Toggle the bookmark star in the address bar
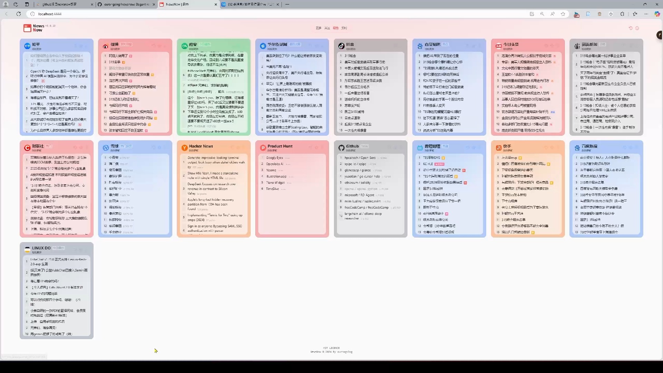 pyautogui.click(x=563, y=14)
